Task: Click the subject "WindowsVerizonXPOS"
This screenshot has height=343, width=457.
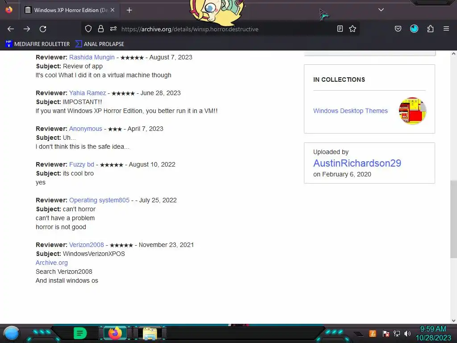Action: (x=94, y=254)
